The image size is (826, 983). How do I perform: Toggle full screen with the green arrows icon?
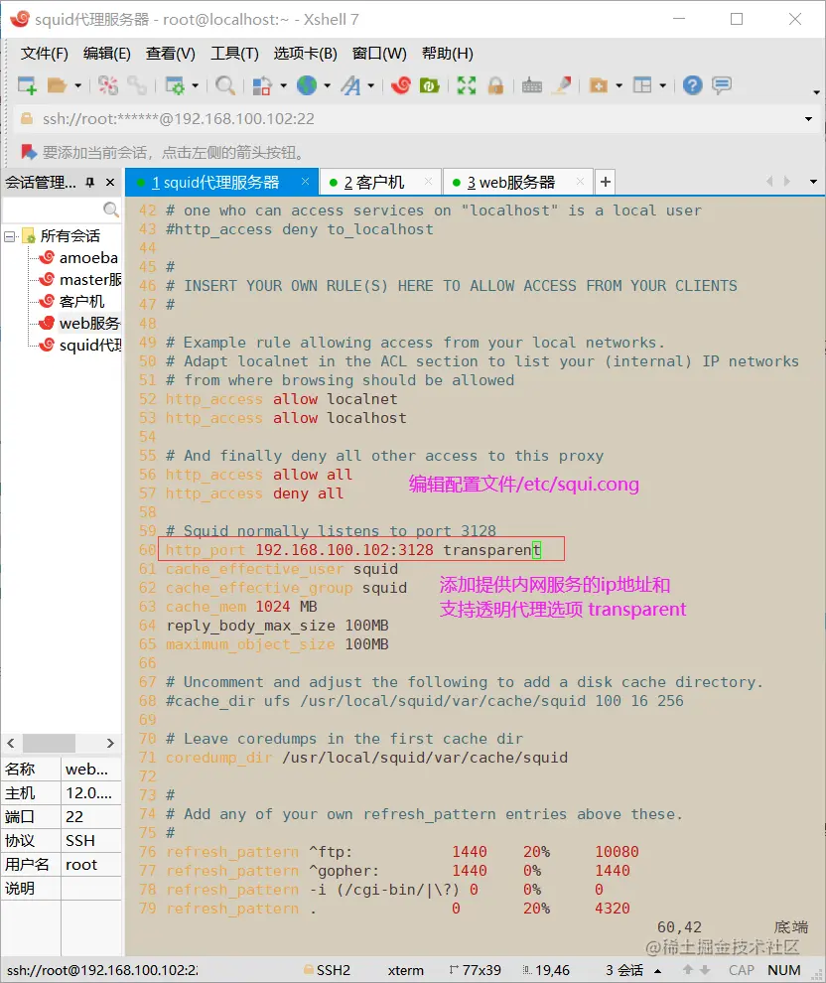pyautogui.click(x=467, y=85)
